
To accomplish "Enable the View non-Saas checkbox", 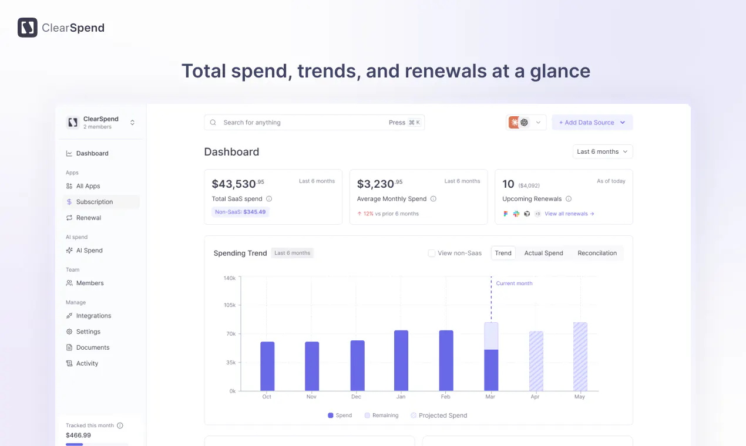I will 432,253.
